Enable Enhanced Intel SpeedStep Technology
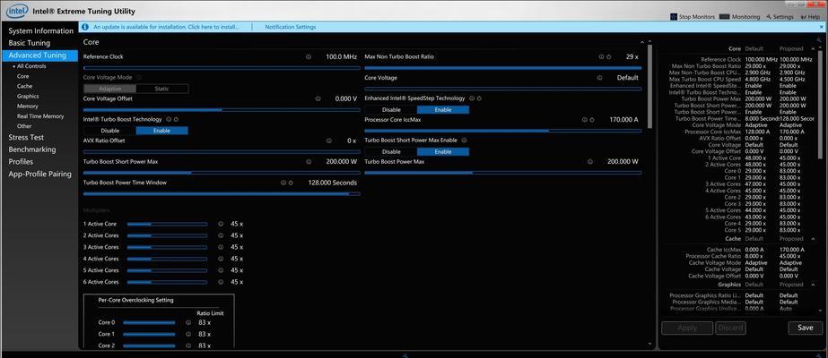This screenshot has height=358, width=828. 442,109
